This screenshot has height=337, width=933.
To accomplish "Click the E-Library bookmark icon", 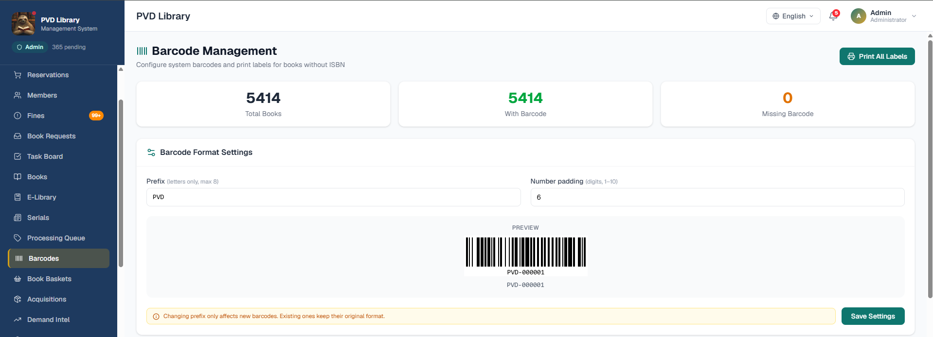I will click(18, 197).
